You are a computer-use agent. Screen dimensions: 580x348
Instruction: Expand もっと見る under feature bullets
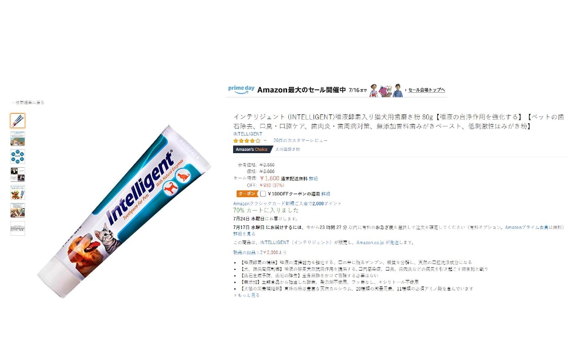tap(247, 295)
